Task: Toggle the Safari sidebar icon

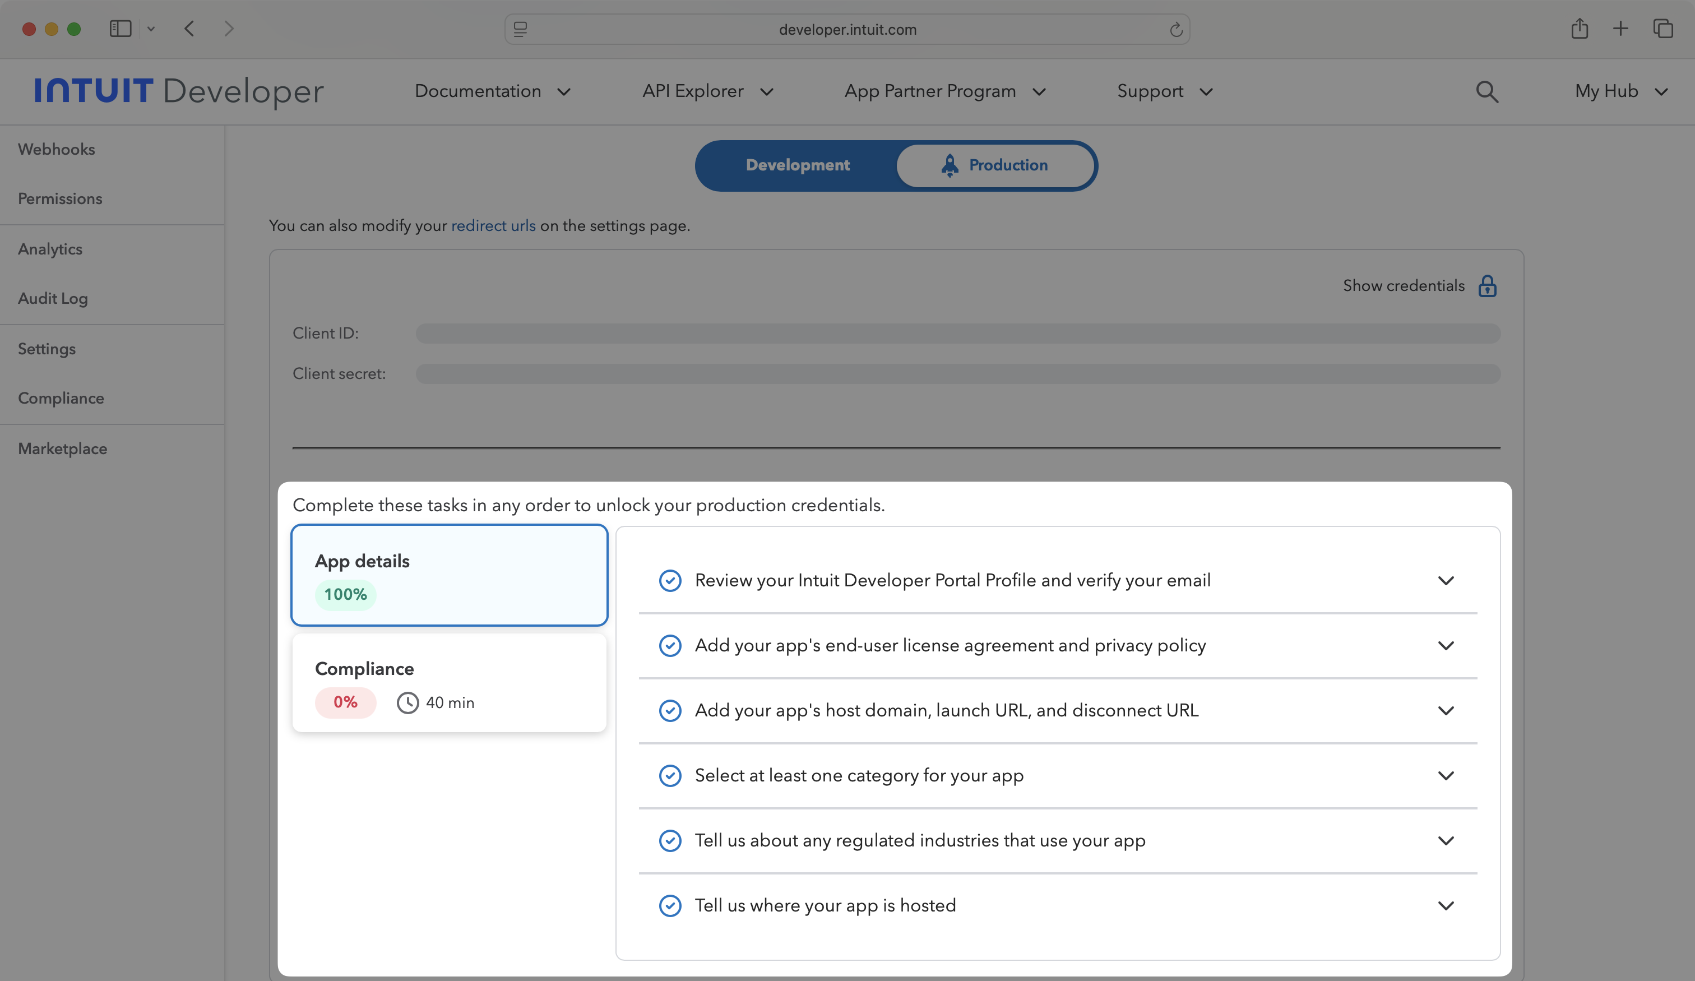Action: [120, 28]
